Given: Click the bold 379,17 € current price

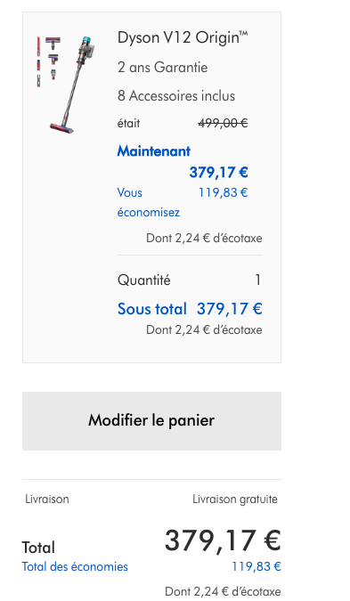Looking at the screenshot, I should point(218,173).
